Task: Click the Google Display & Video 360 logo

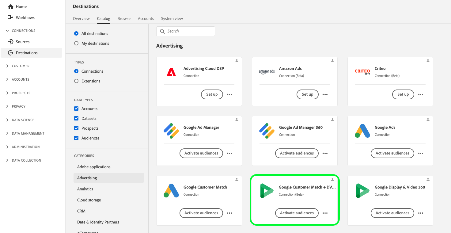Action: click(362, 190)
